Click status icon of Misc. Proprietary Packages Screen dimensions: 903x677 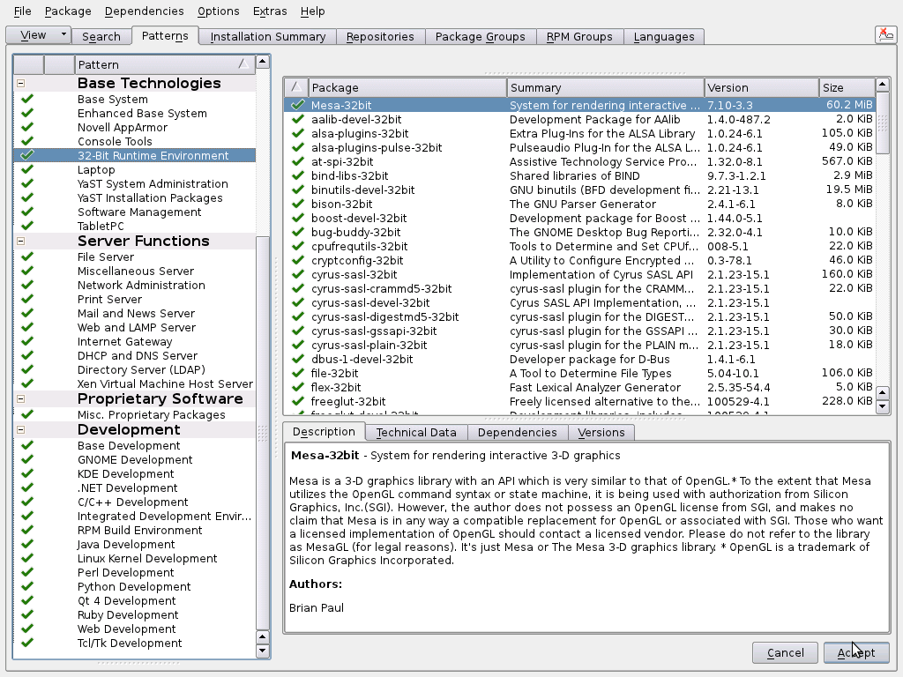27,414
